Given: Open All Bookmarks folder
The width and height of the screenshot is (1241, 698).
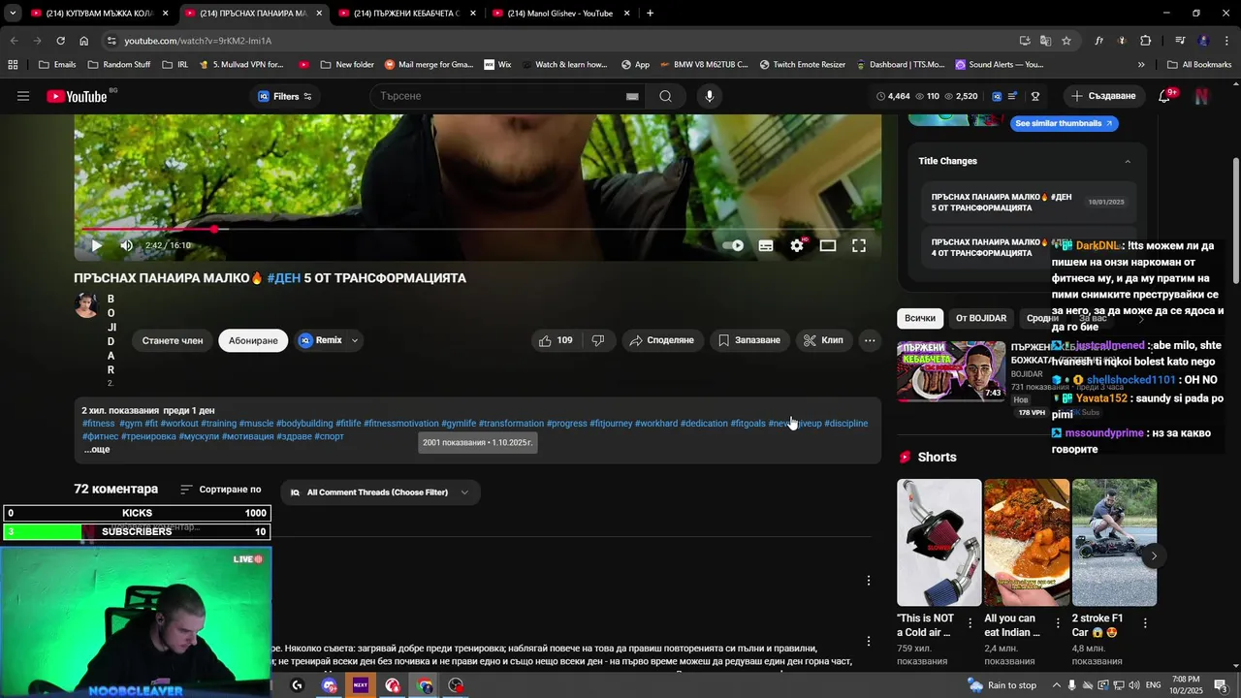Looking at the screenshot, I should [1199, 65].
